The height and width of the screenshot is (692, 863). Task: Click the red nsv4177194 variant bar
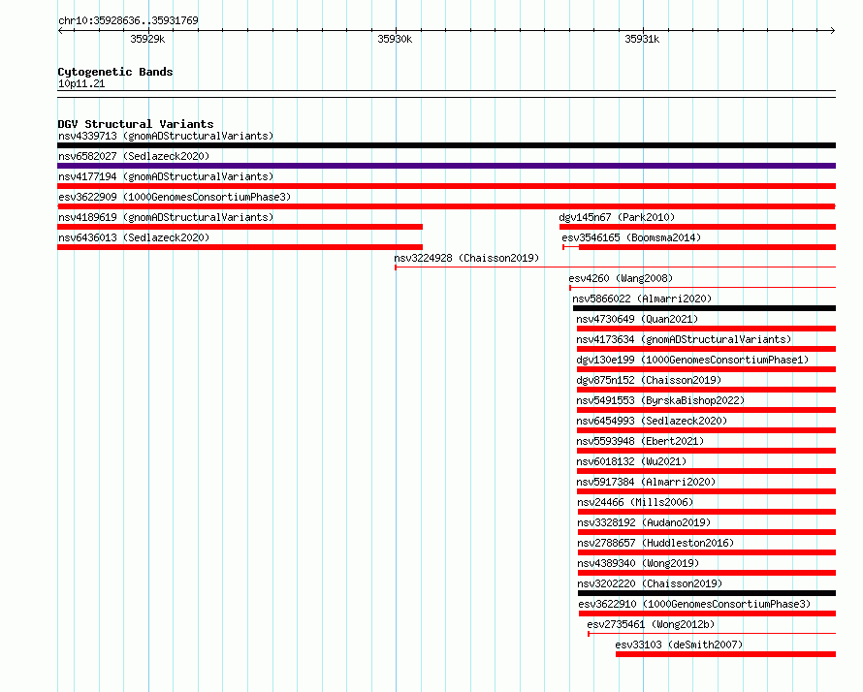446,186
